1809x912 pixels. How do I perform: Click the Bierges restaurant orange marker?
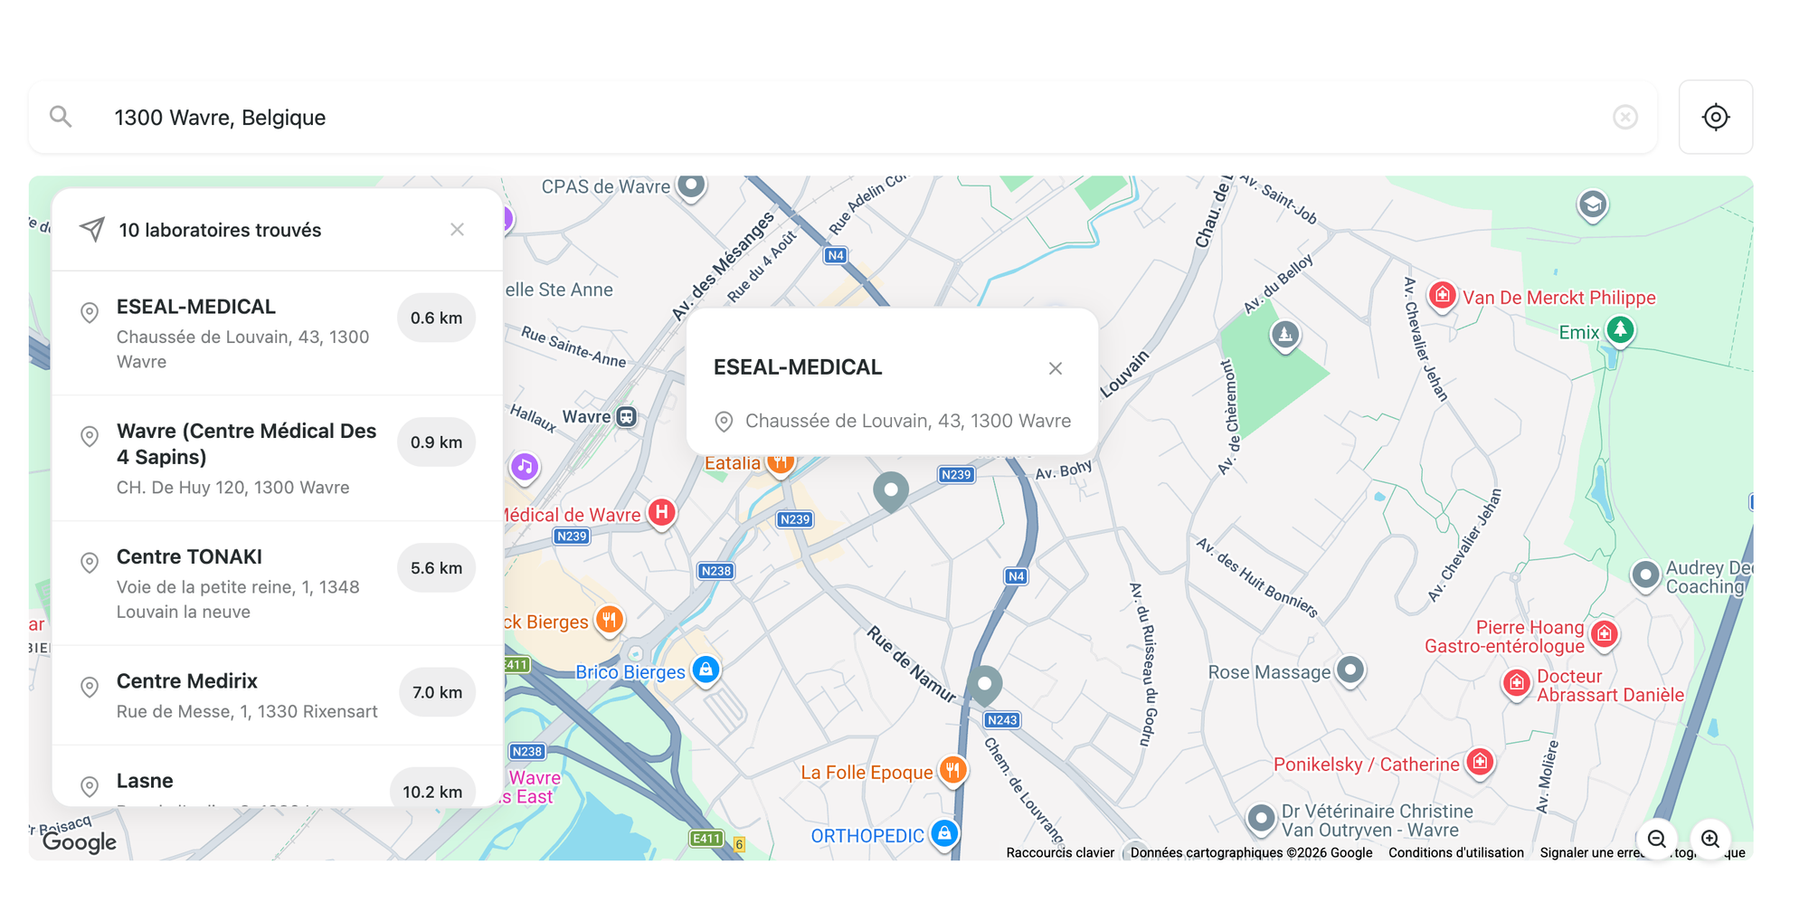(x=610, y=621)
